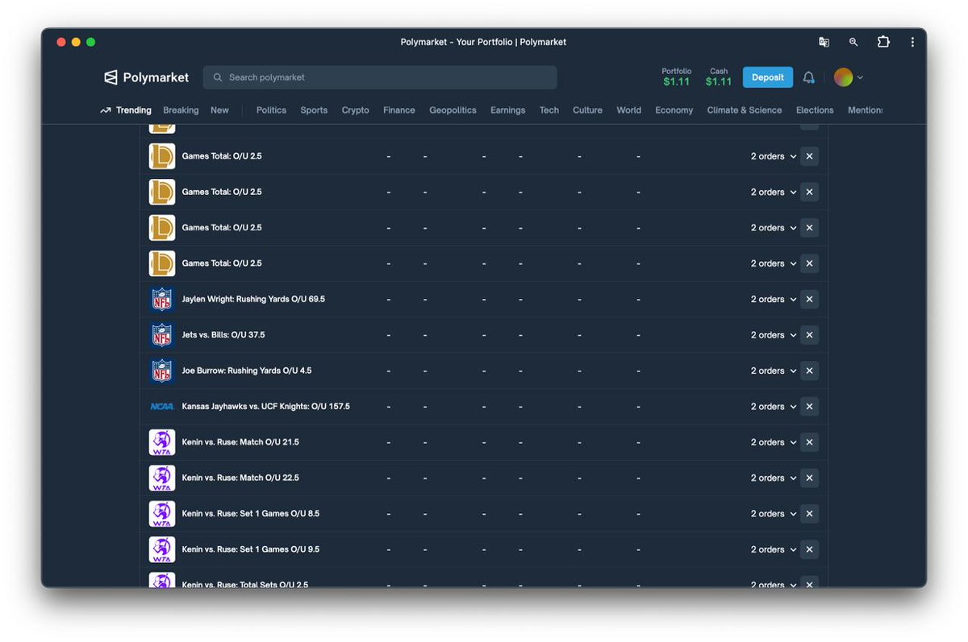This screenshot has width=968, height=642.
Task: Open the notifications bell
Action: click(x=808, y=77)
